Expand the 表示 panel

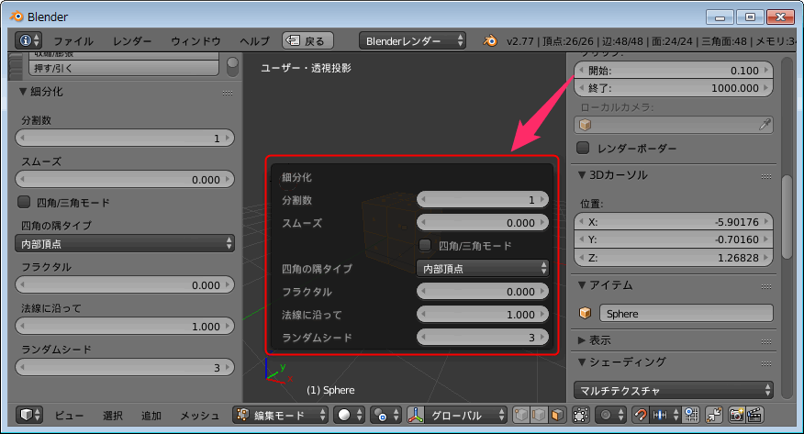click(582, 340)
